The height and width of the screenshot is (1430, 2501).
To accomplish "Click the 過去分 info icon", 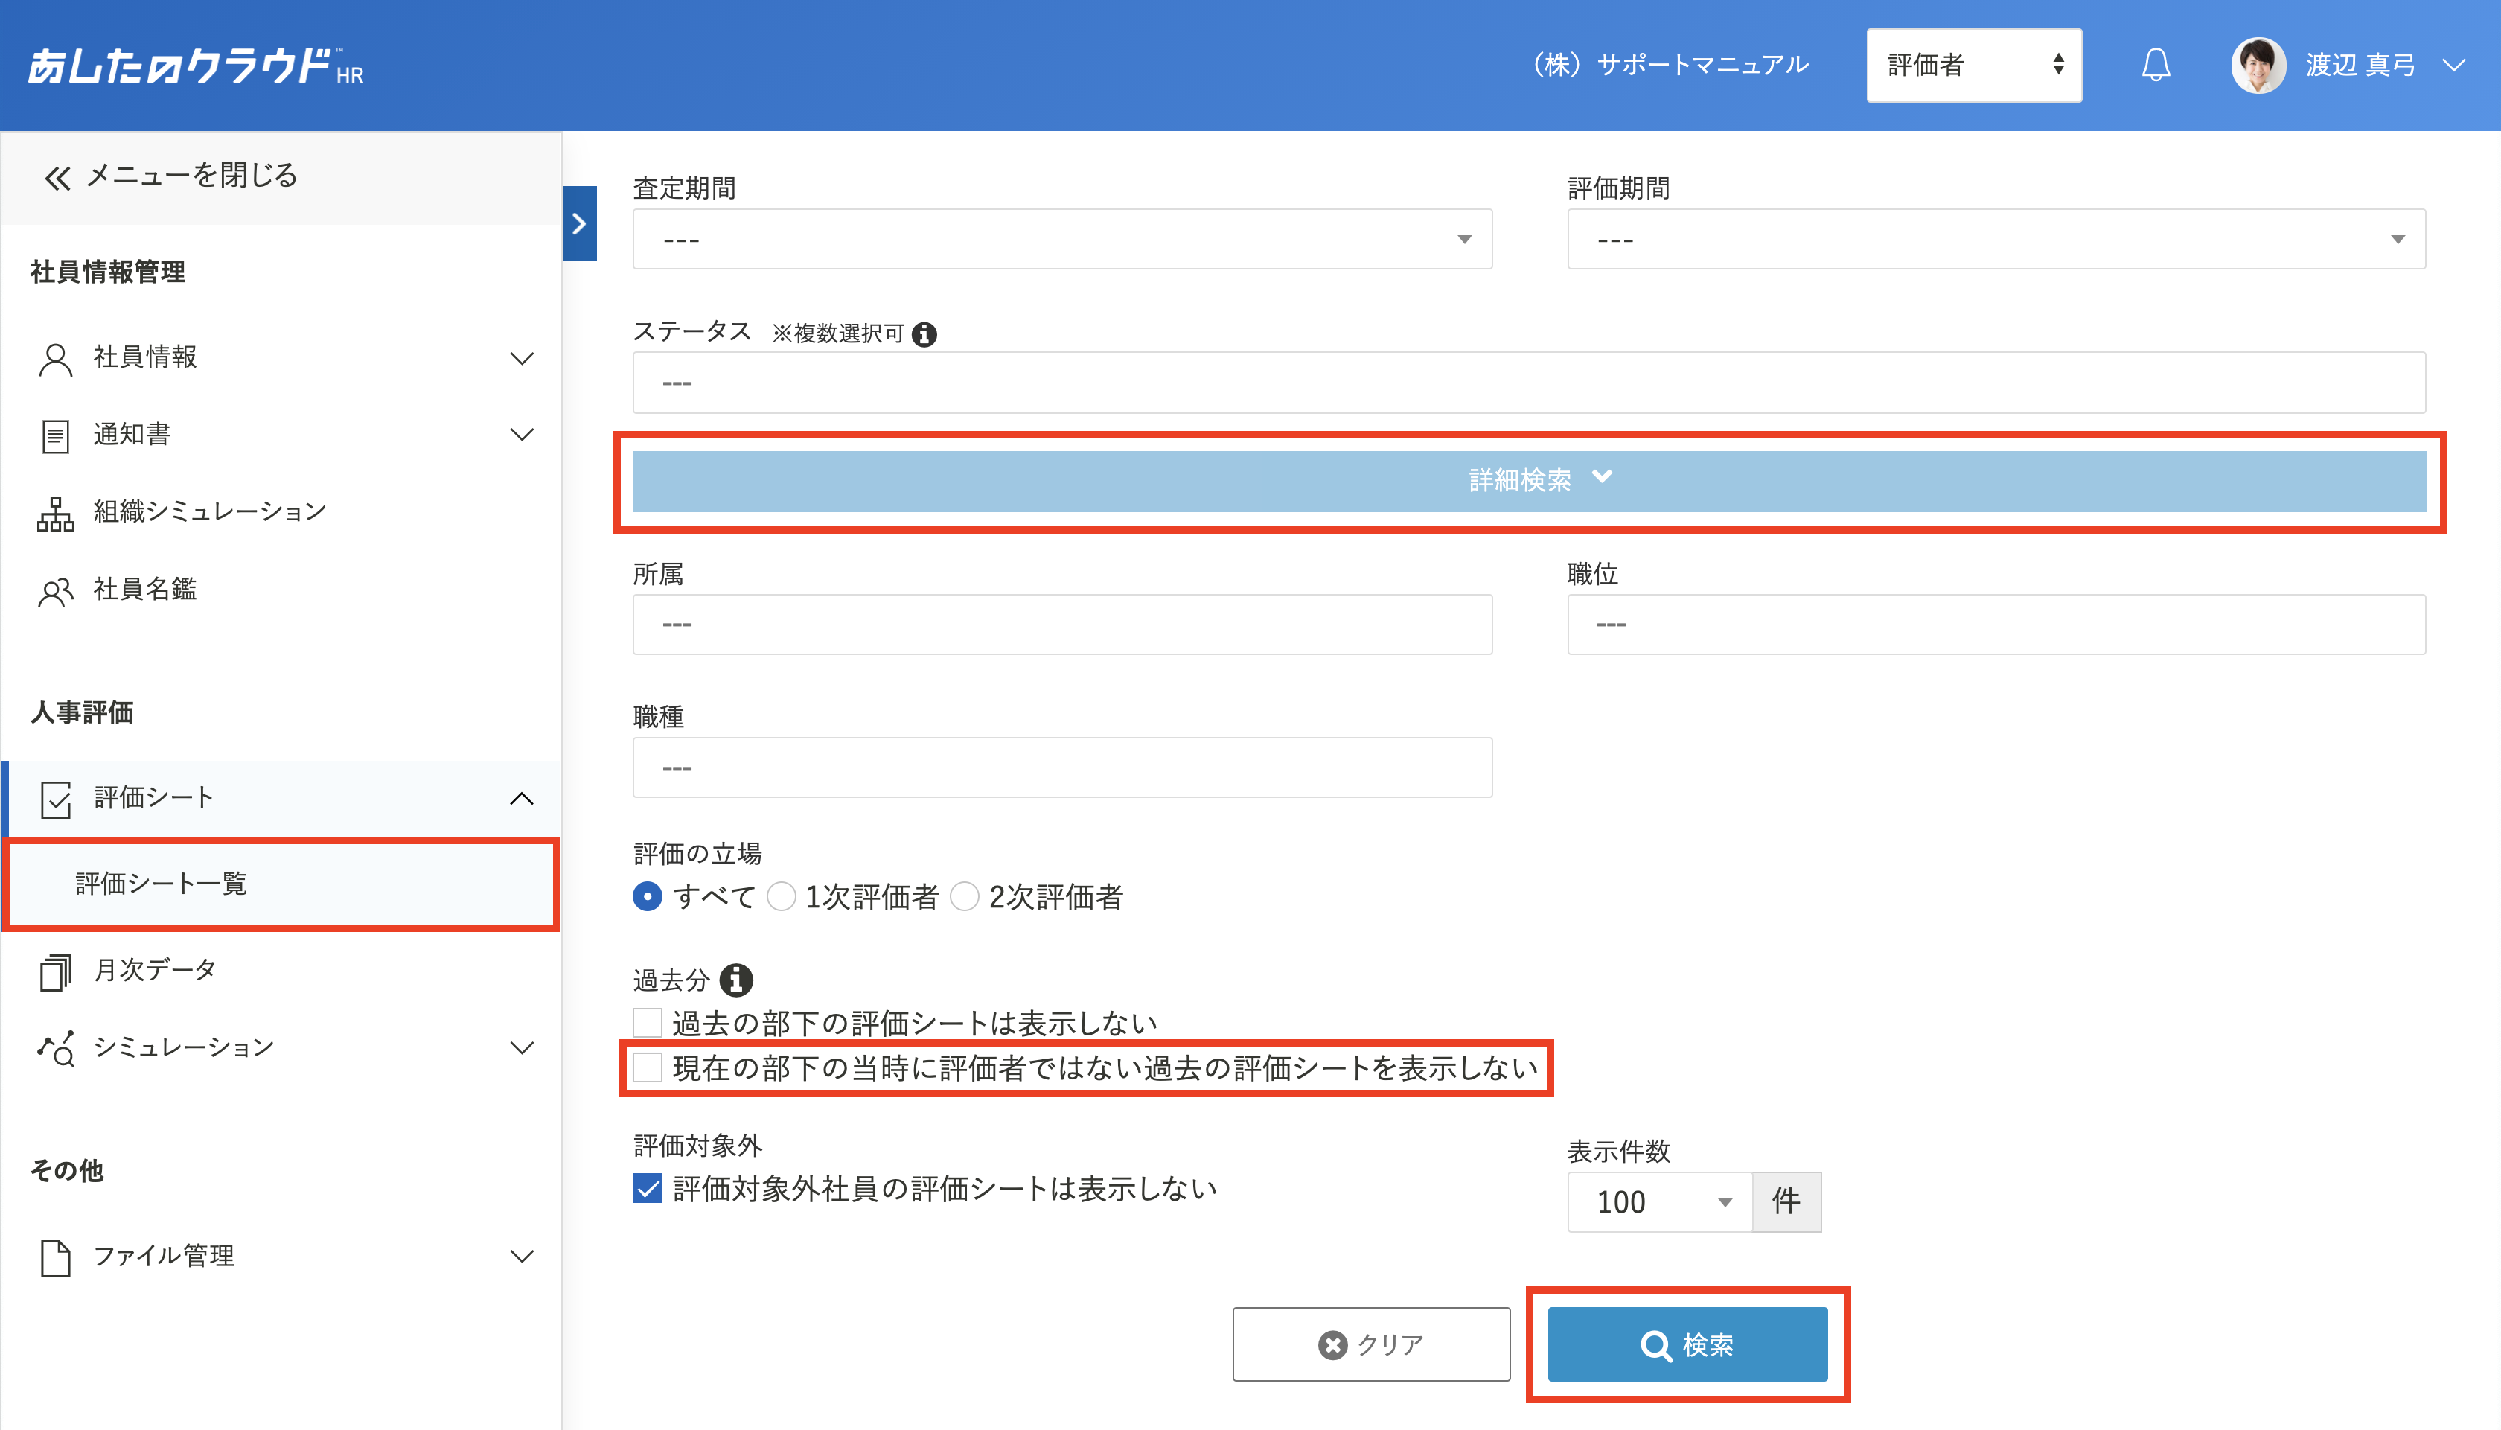I will coord(735,979).
